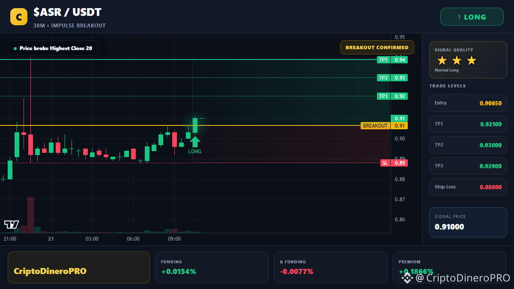The height and width of the screenshot is (289, 514).
Task: Click the yellow C coin logo icon
Action: (x=18, y=17)
